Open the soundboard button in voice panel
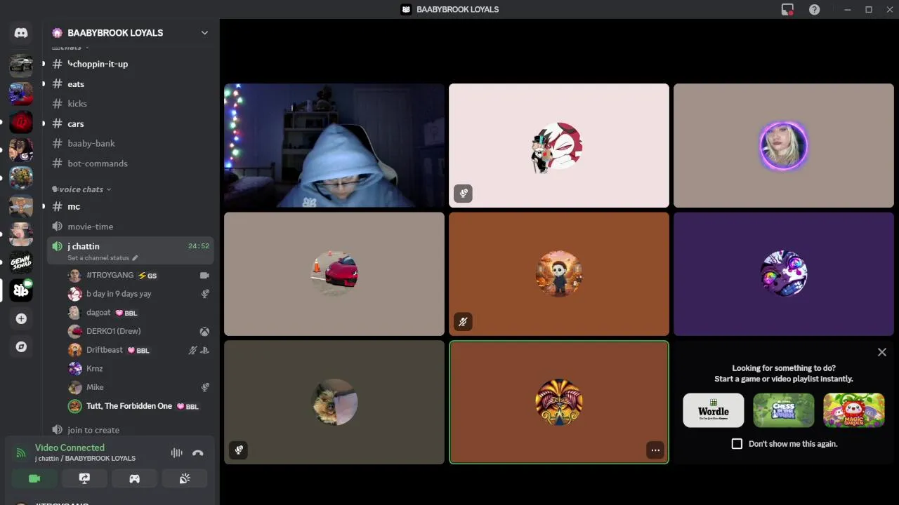 (x=185, y=478)
